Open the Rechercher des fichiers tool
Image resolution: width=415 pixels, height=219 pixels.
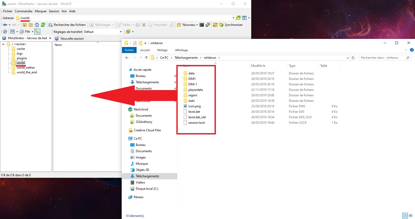(67, 25)
